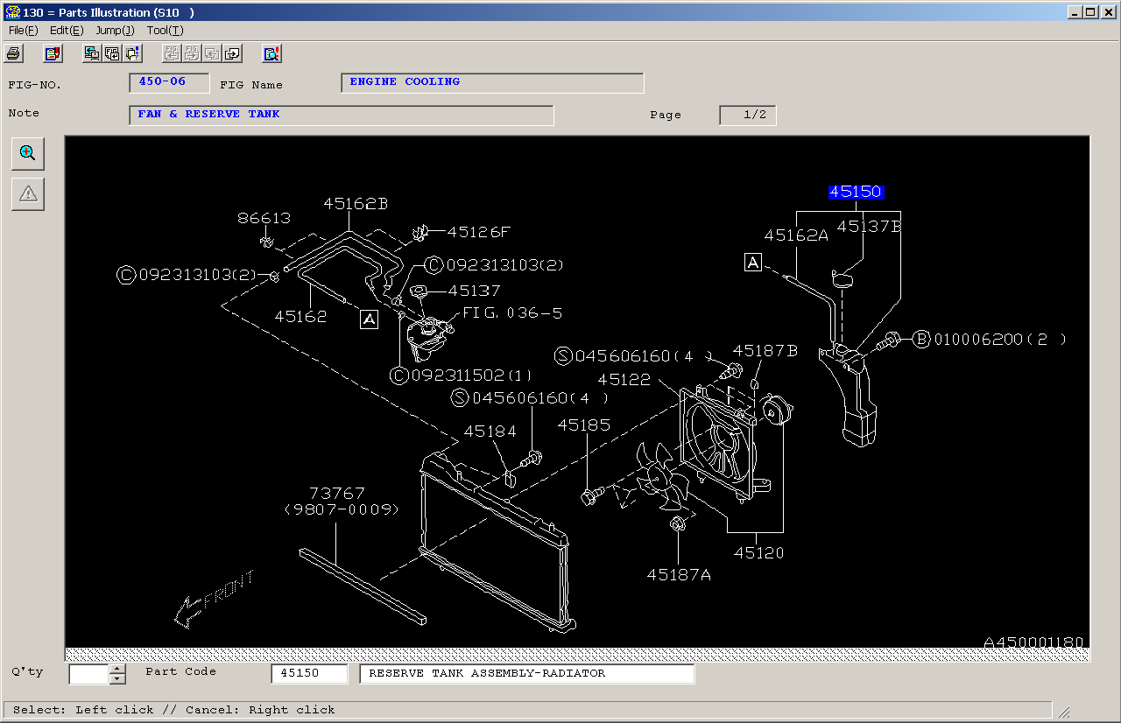
Task: Select part number 45187B
Action: tap(765, 351)
